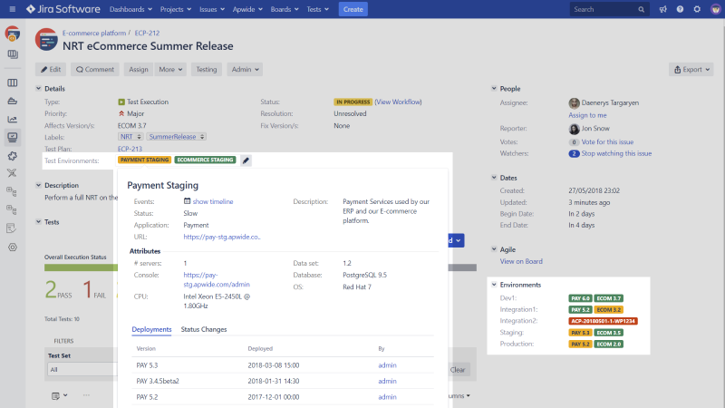Image resolution: width=725 pixels, height=408 pixels.
Task: Open the releases ship icon in sidebar
Action: coord(13,101)
